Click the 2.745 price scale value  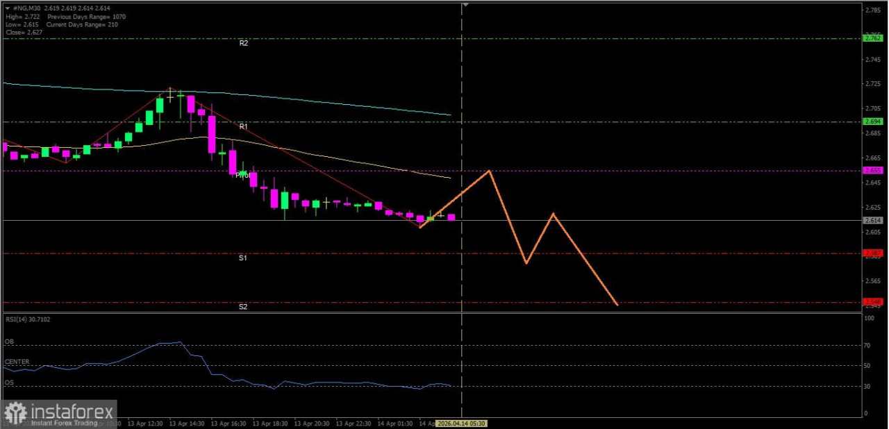pyautogui.click(x=873, y=59)
